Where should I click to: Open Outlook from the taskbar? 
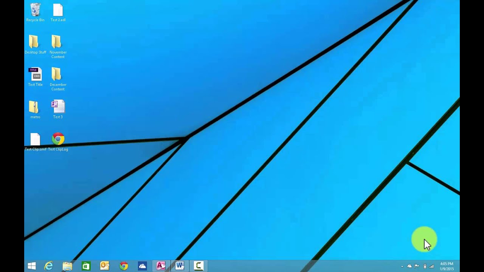click(105, 266)
